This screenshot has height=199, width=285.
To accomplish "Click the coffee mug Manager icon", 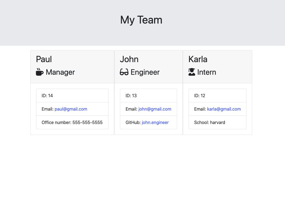I will [40, 72].
